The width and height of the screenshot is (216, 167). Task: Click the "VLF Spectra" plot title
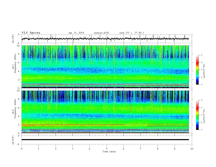point(31,33)
